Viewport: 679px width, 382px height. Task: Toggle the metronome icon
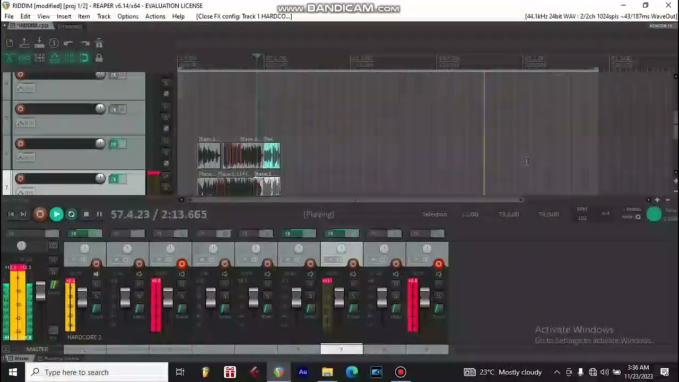tap(99, 44)
